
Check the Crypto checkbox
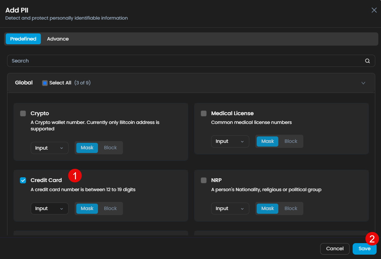point(23,113)
